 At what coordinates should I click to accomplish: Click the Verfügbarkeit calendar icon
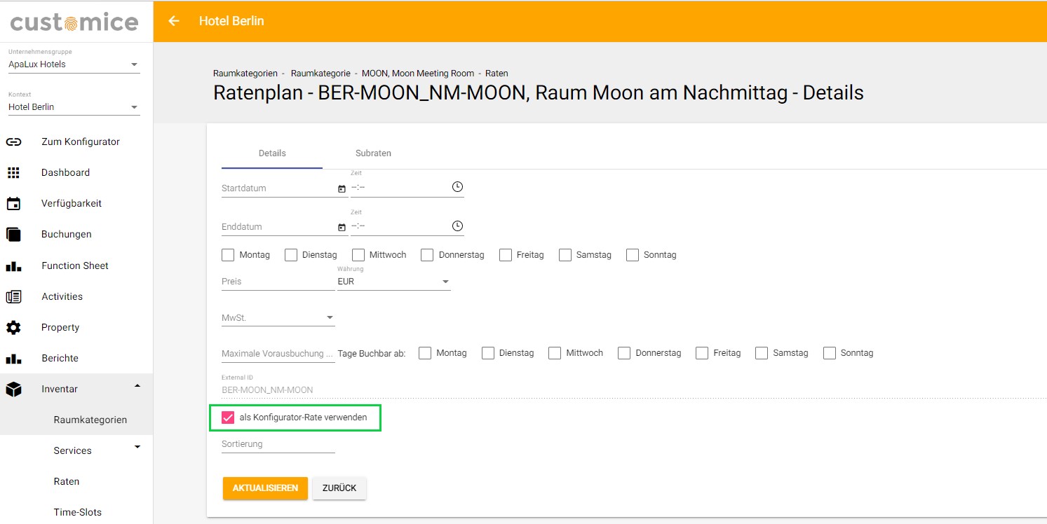click(13, 204)
